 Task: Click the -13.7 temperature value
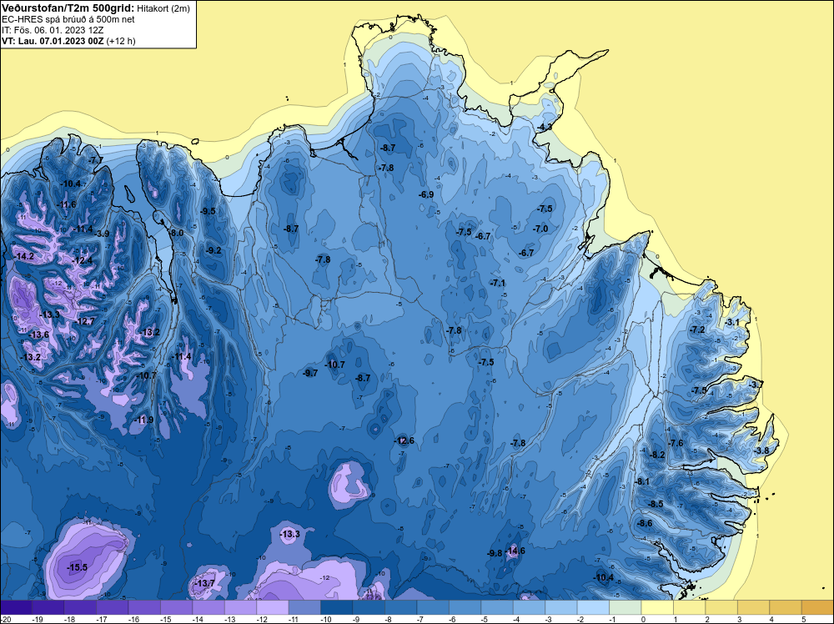[x=204, y=584]
